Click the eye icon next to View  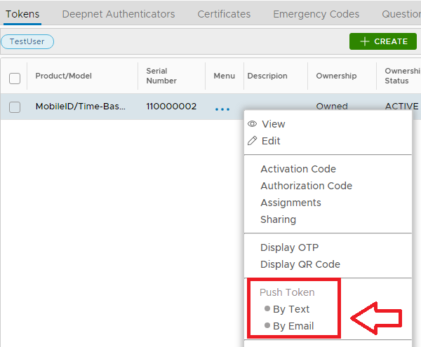(x=252, y=124)
